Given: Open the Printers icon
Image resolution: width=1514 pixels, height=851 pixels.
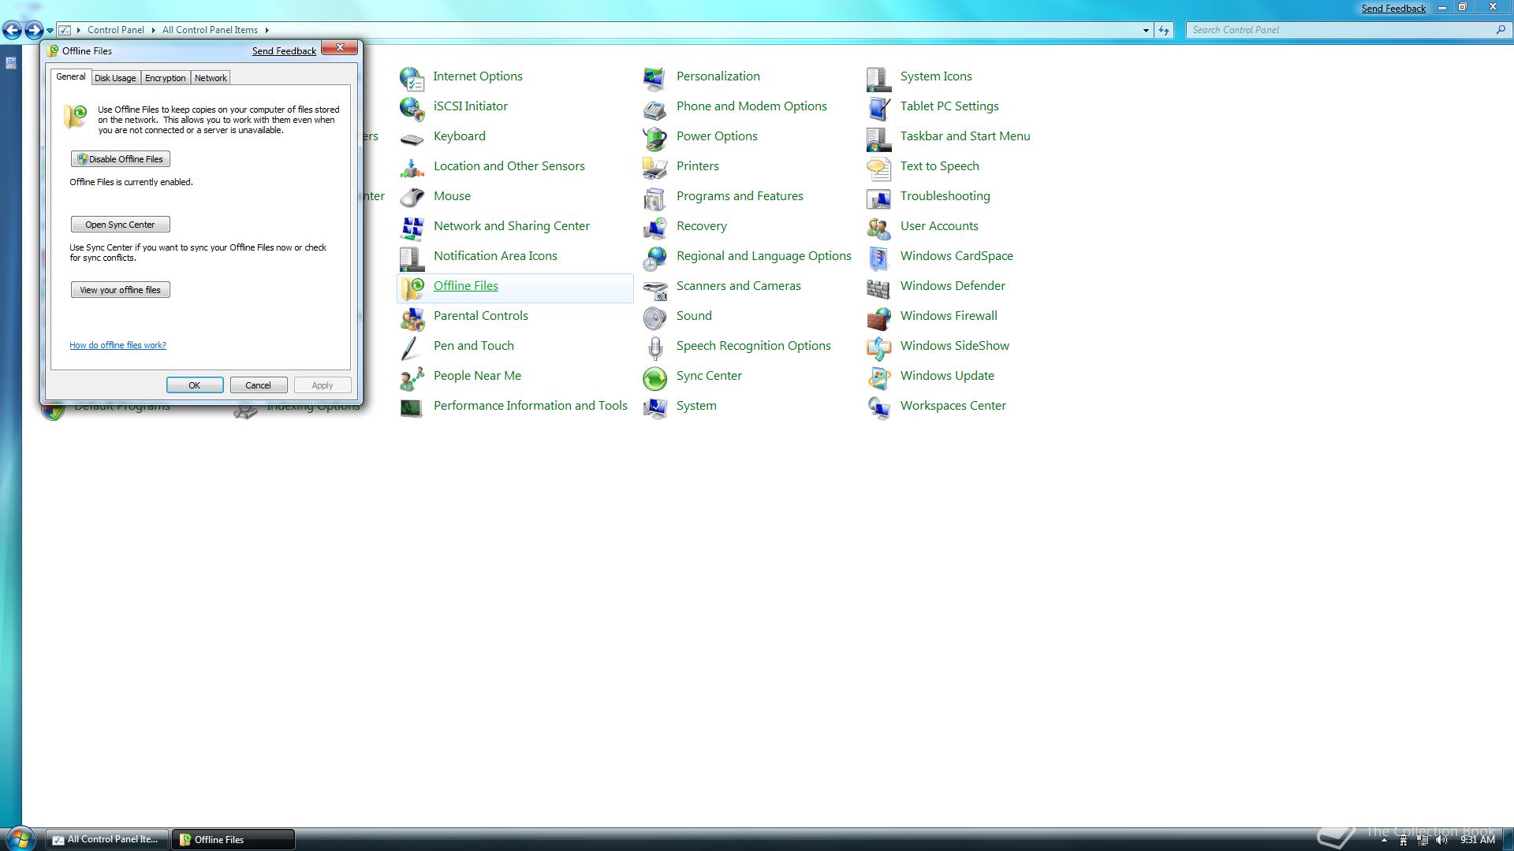Looking at the screenshot, I should pyautogui.click(x=654, y=167).
